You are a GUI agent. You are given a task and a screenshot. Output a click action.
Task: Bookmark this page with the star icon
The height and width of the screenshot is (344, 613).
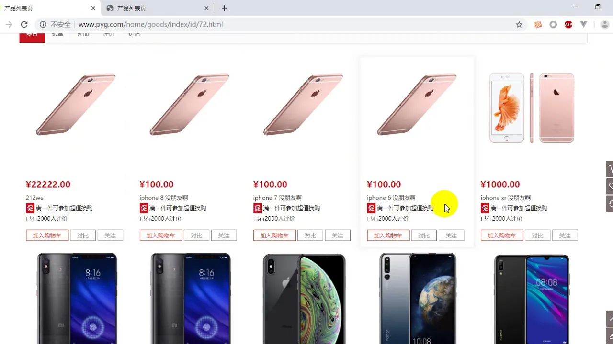tap(519, 24)
